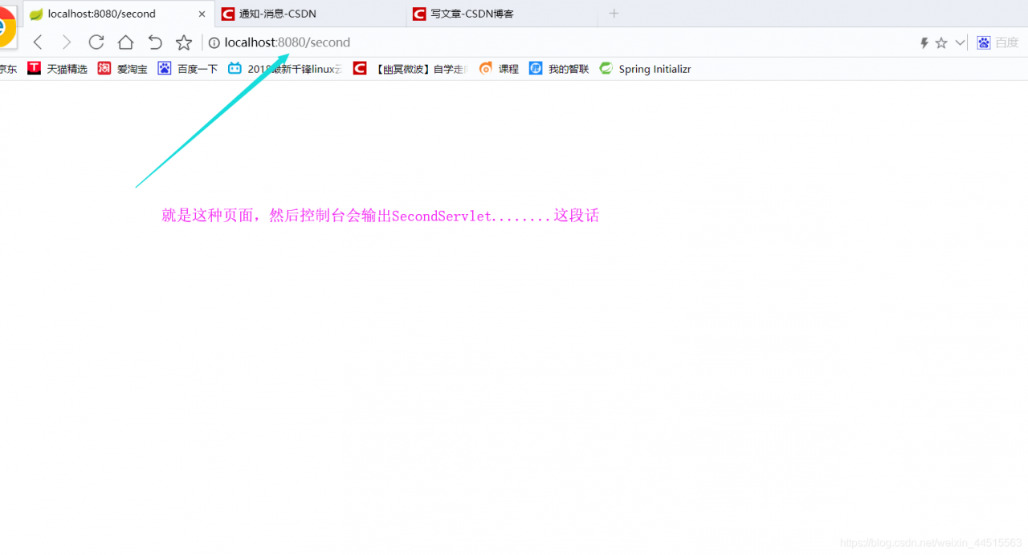Open the 京东 bookmark
This screenshot has height=555, width=1028.
pyautogui.click(x=8, y=69)
